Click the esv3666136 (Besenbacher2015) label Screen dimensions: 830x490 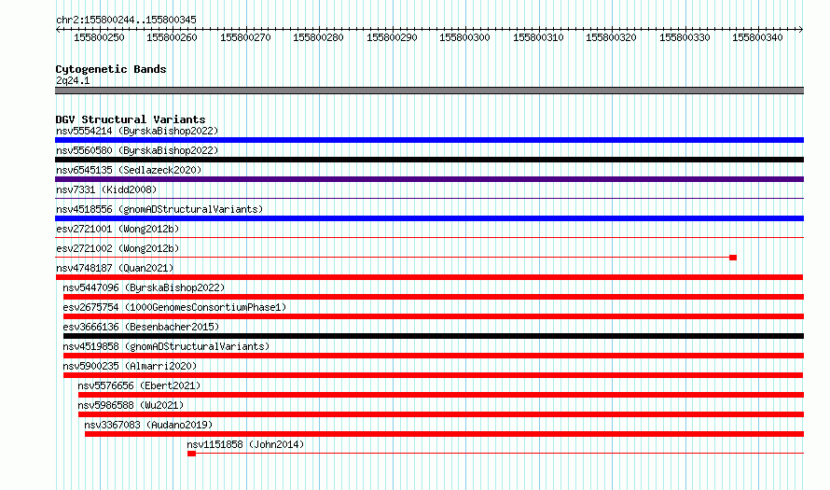tap(141, 327)
